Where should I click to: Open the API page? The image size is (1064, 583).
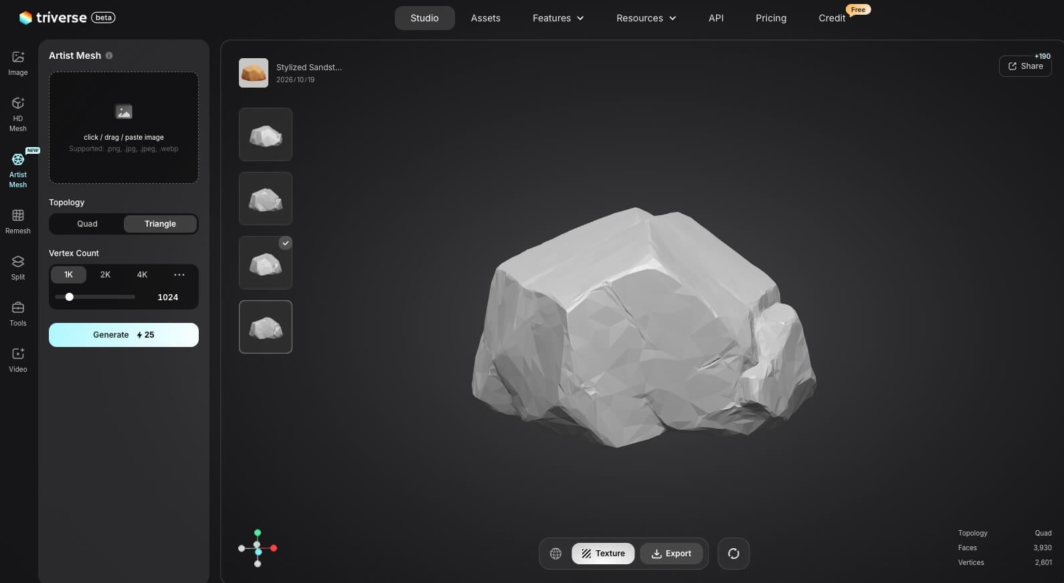coord(716,18)
